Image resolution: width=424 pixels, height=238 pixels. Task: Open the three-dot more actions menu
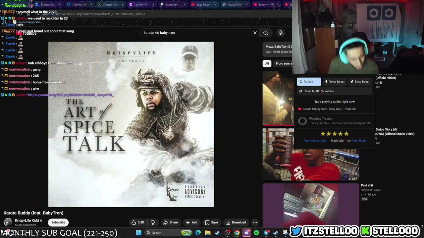(255, 222)
